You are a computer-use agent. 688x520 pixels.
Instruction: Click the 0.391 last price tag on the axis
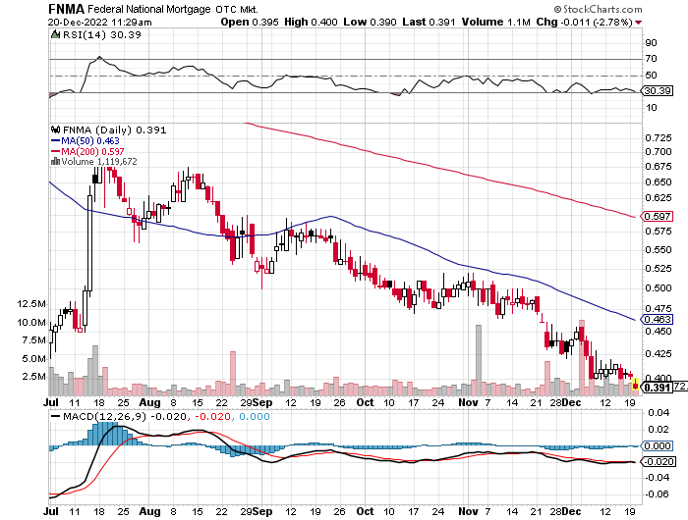click(x=658, y=388)
